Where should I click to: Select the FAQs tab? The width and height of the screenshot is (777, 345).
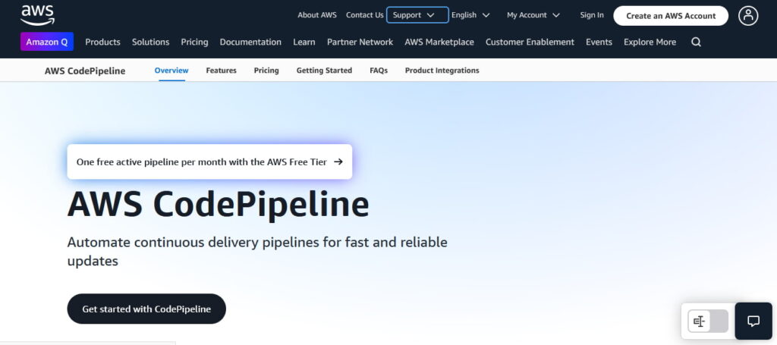tap(379, 71)
